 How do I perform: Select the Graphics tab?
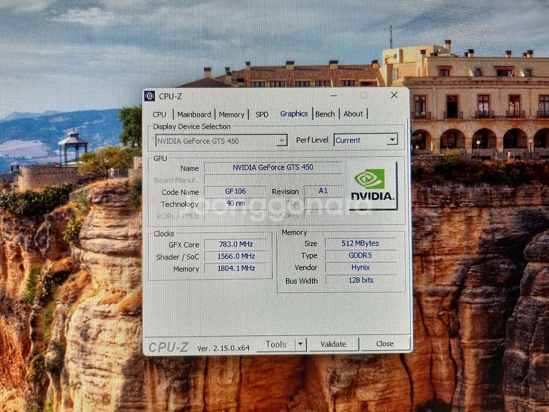pyautogui.click(x=294, y=114)
